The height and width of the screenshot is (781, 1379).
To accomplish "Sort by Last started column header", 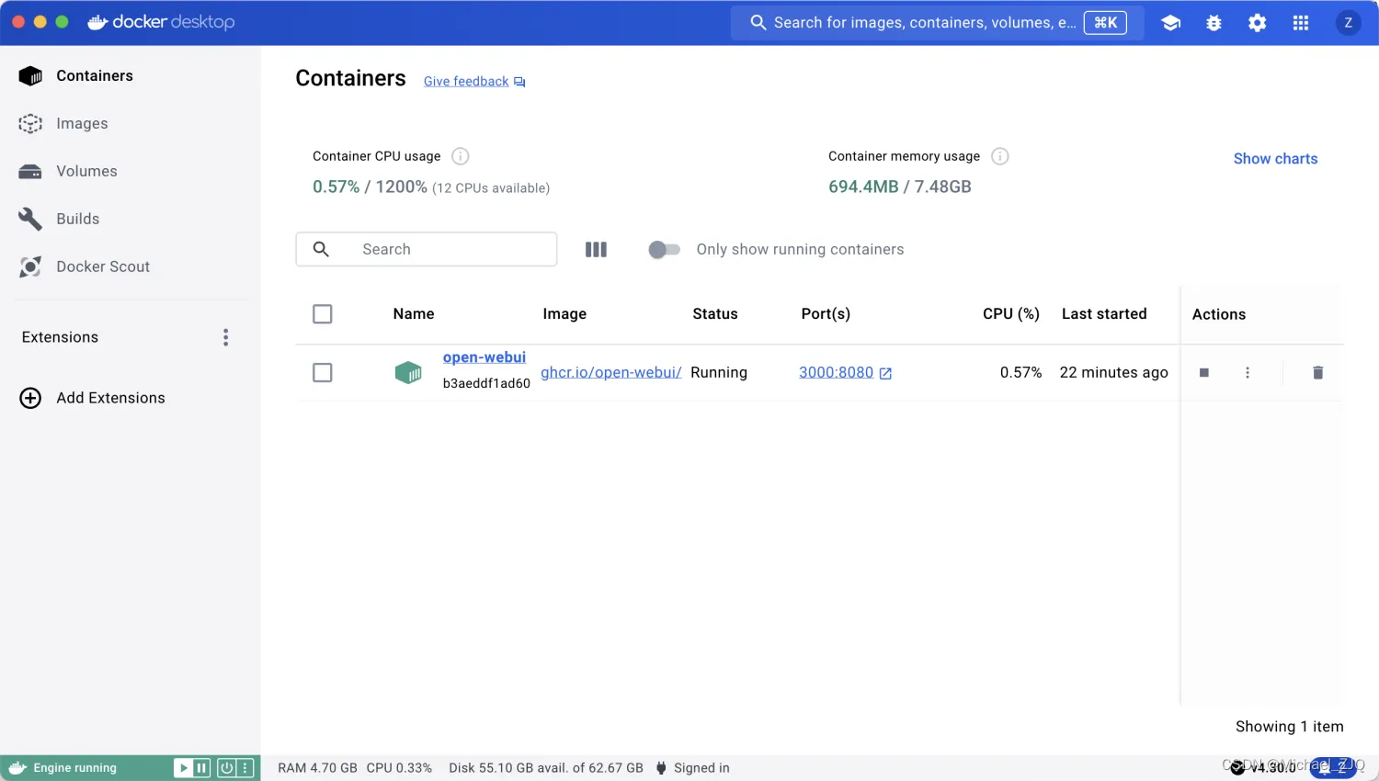I will pos(1104,314).
